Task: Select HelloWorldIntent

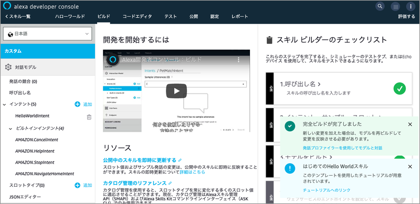Action: click(x=33, y=116)
